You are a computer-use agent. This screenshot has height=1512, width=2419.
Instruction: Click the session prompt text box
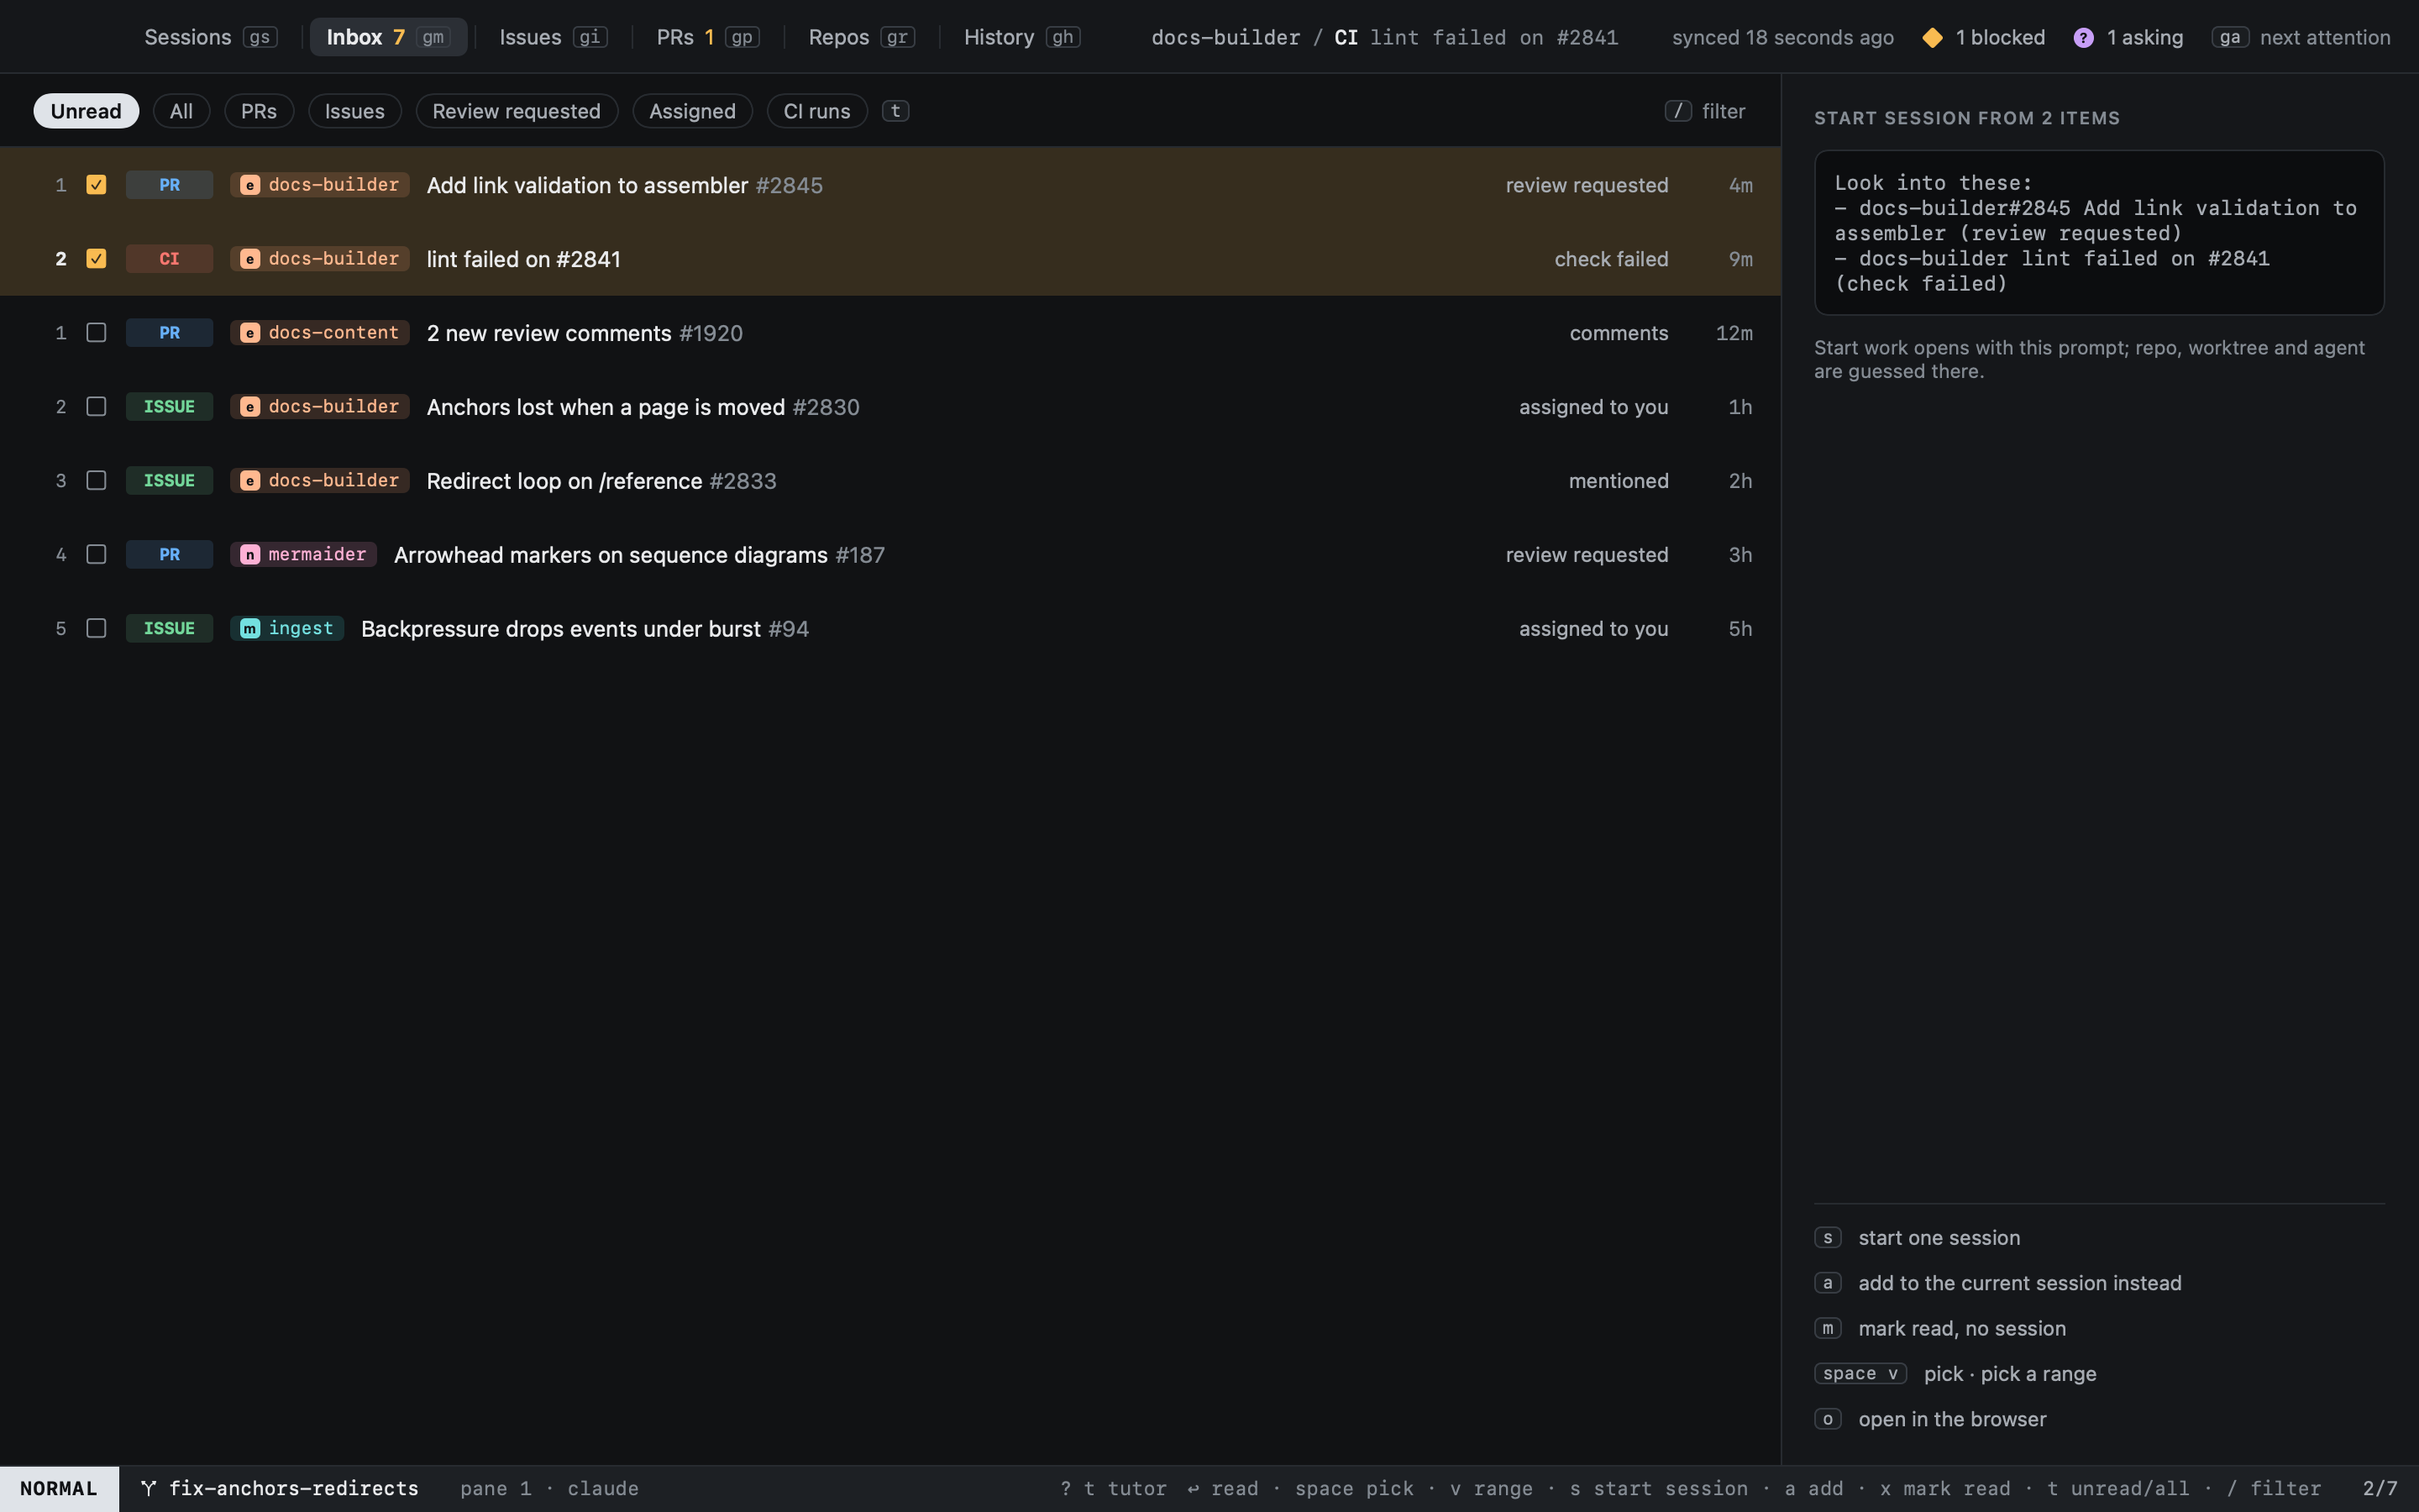(2098, 233)
